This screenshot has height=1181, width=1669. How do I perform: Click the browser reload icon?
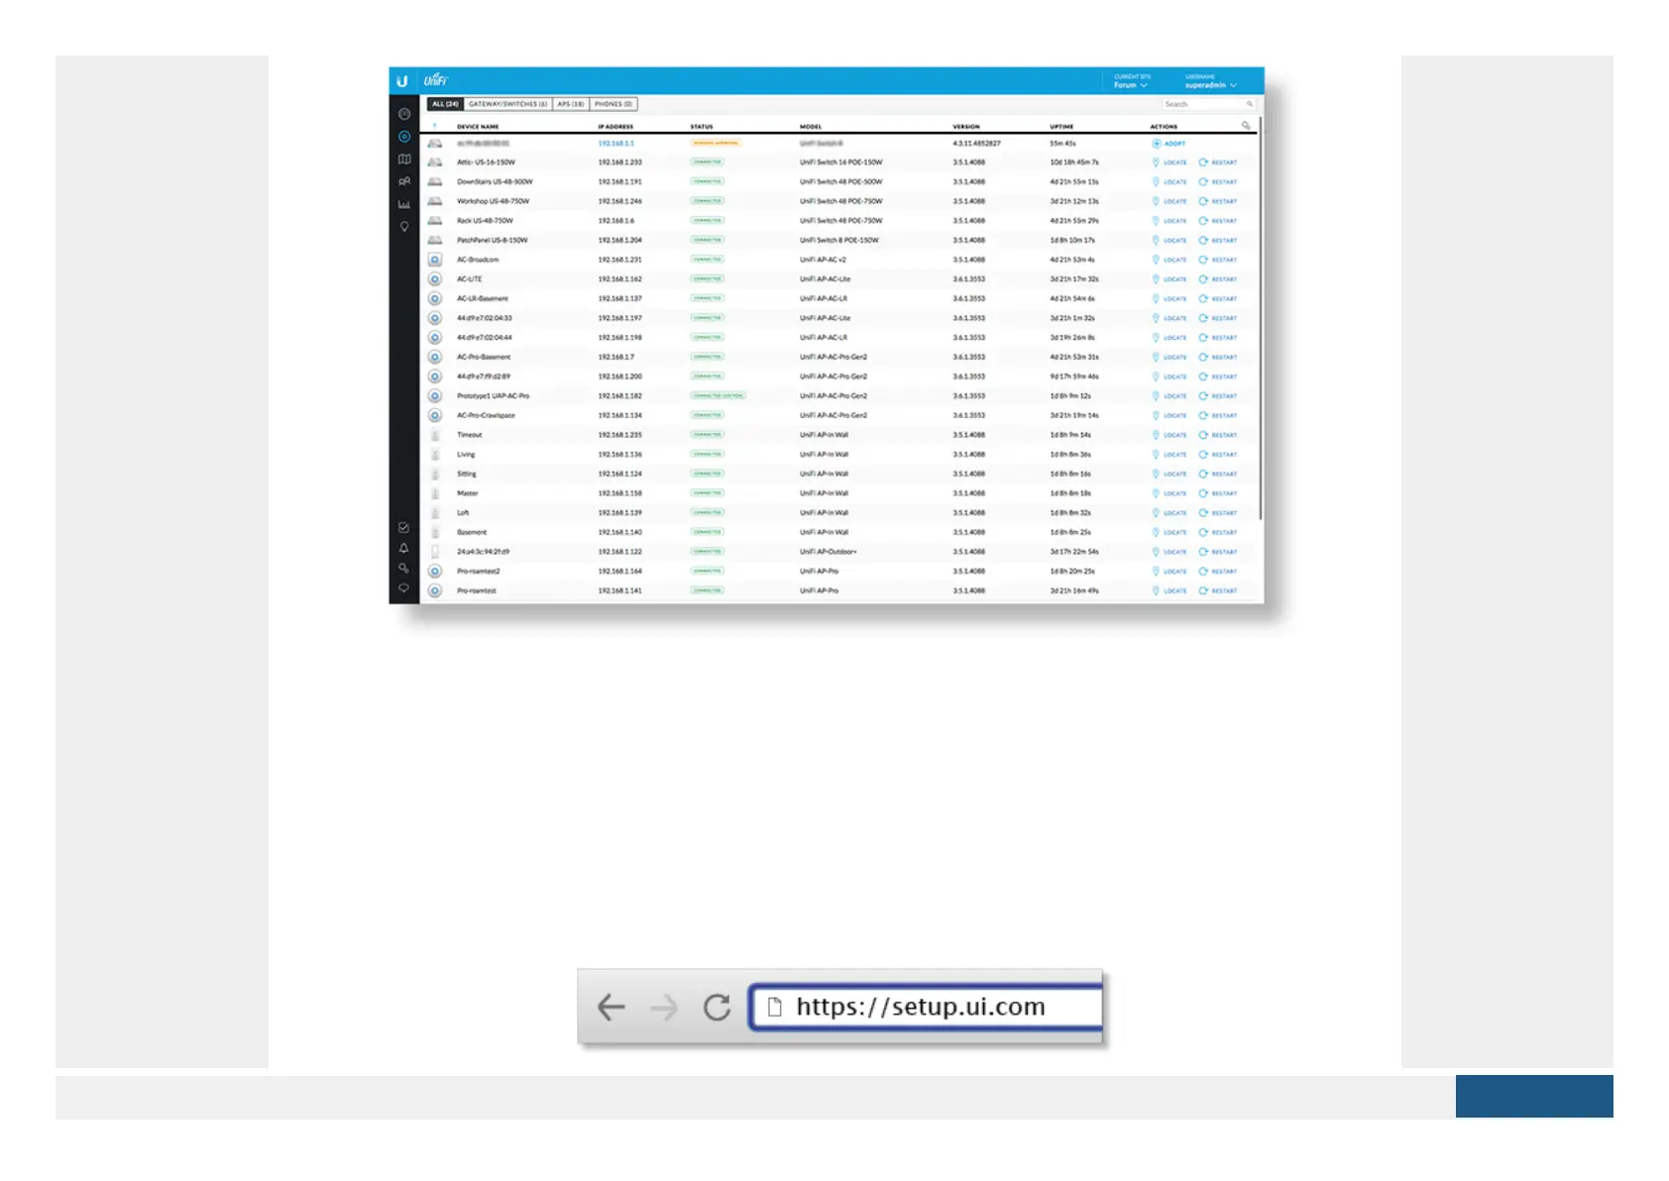click(717, 1008)
